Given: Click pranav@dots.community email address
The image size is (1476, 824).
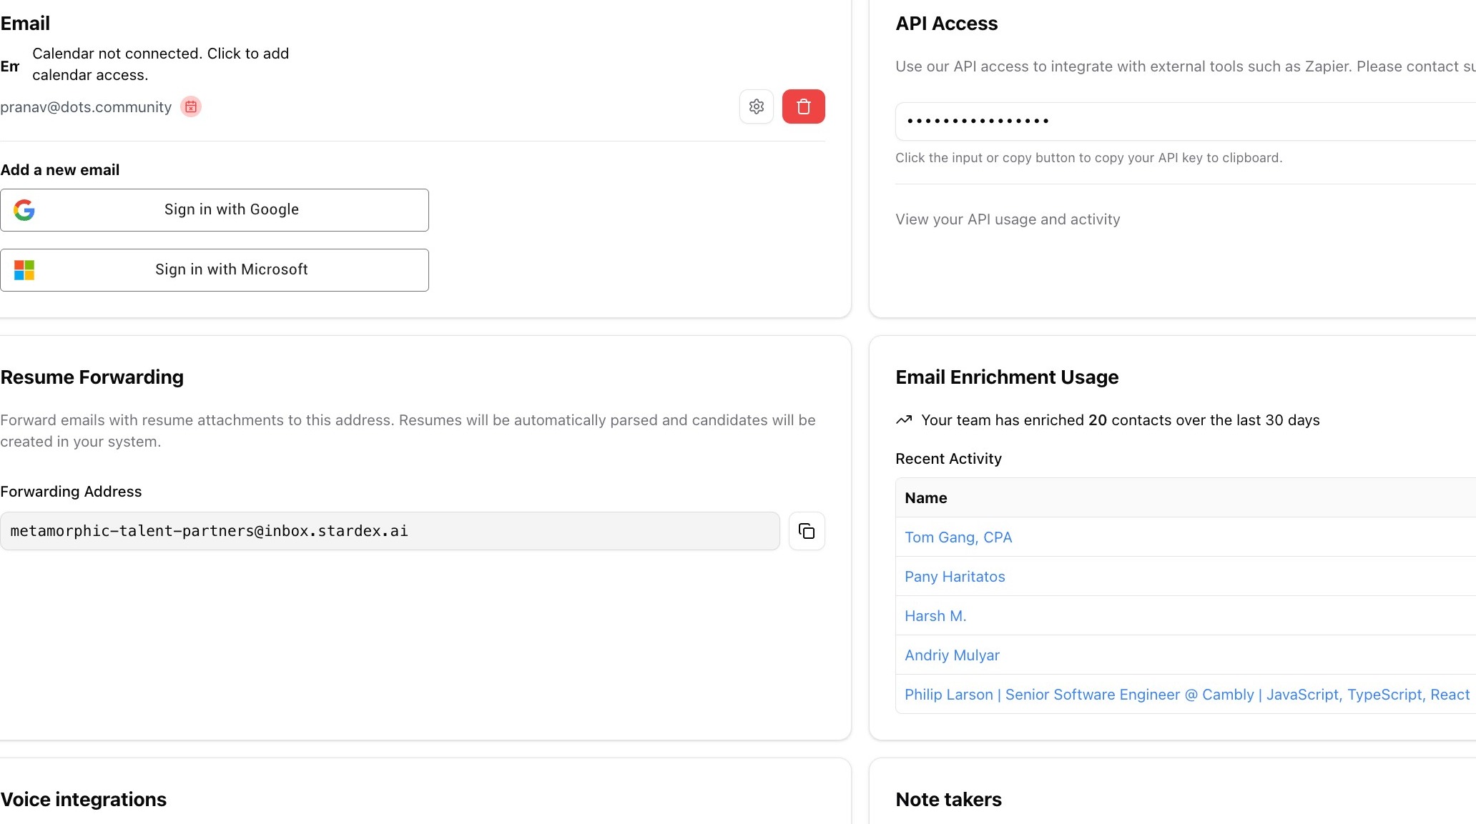Looking at the screenshot, I should pyautogui.click(x=86, y=107).
